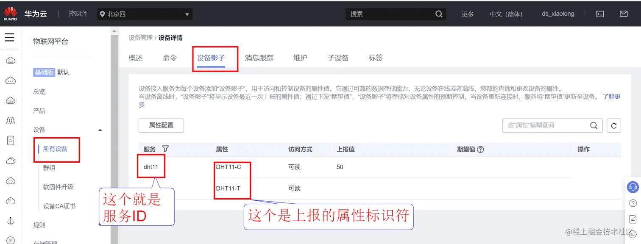641x244 pixels.
Task: Open the 更多 menu in the top bar
Action: [x=468, y=14]
